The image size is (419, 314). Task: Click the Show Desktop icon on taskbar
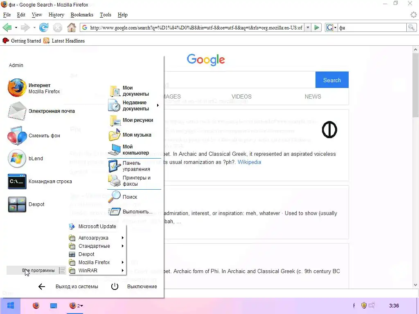click(54, 306)
